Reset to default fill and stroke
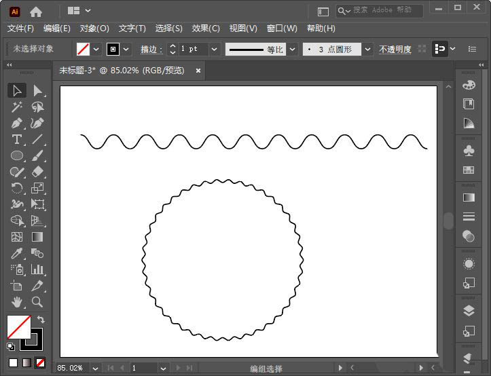491x376 pixels. click(x=11, y=347)
